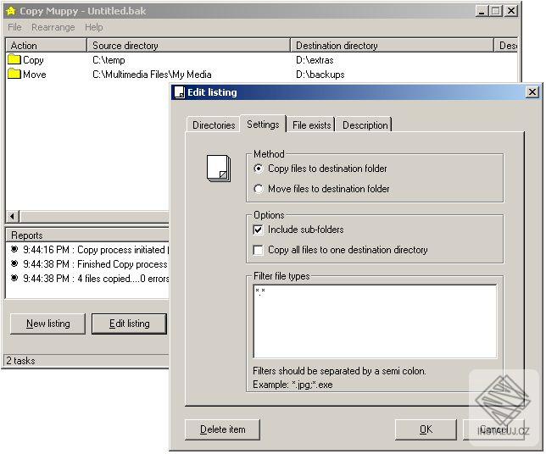Select Copy files to destination folder option
The image size is (546, 454).
coord(259,169)
